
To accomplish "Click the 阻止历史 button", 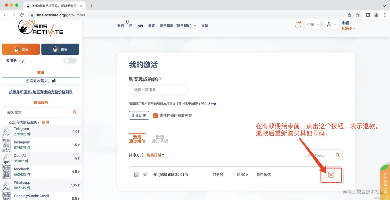I will [x=139, y=115].
